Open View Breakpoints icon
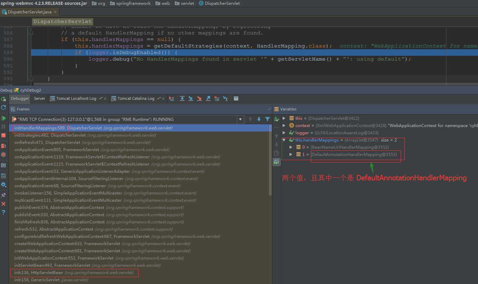This screenshot has width=478, height=284. click(3, 146)
